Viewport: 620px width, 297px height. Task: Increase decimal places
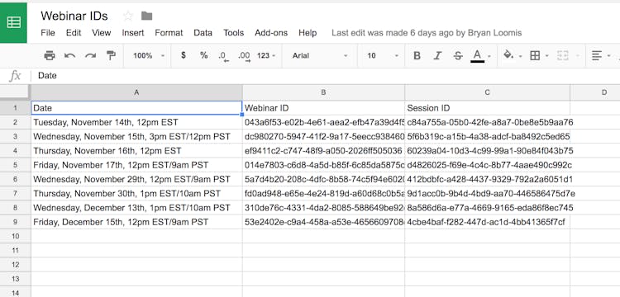244,56
